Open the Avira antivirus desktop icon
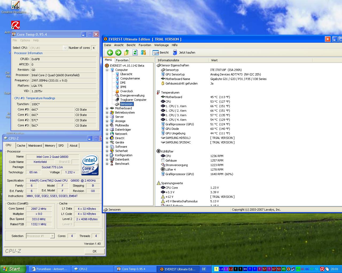 pyautogui.click(x=15, y=25)
